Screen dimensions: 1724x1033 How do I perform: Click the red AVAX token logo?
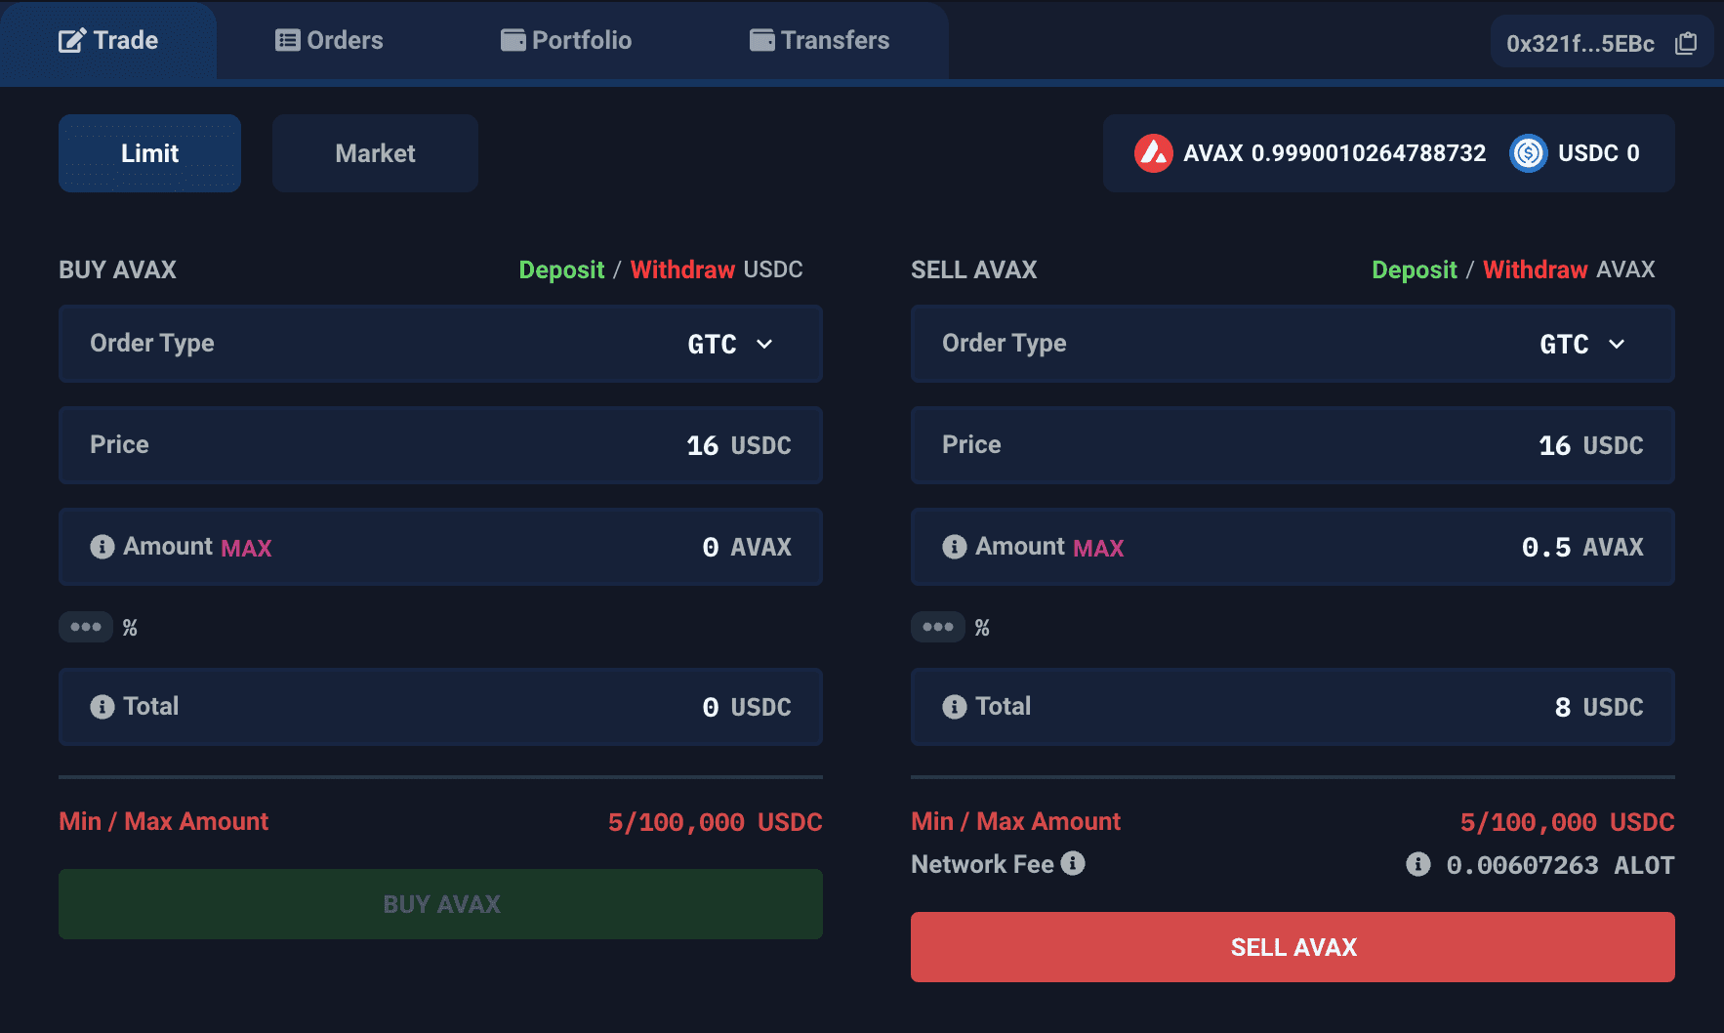[x=1153, y=153]
